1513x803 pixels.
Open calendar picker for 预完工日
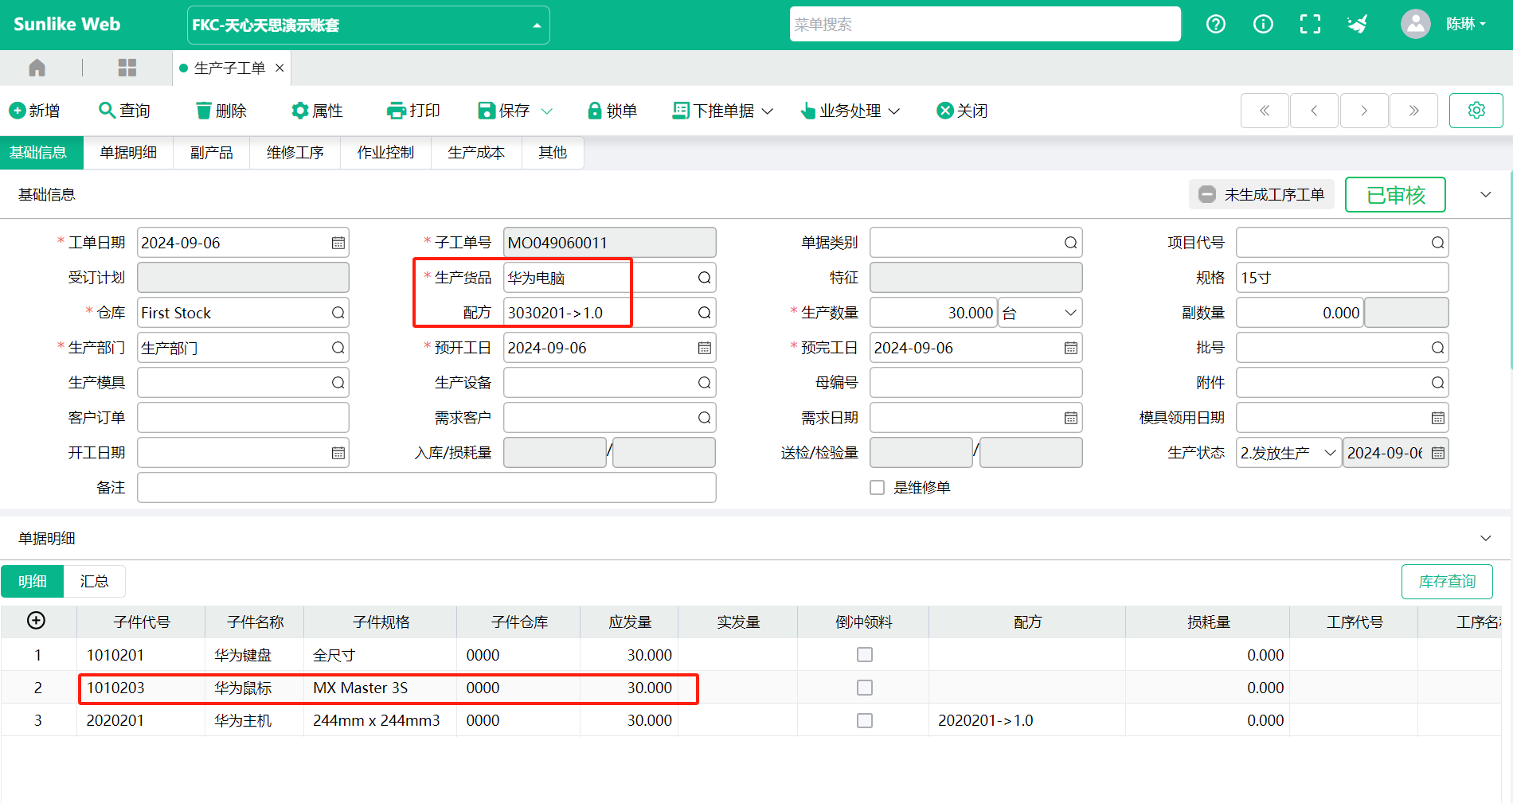(x=1071, y=348)
